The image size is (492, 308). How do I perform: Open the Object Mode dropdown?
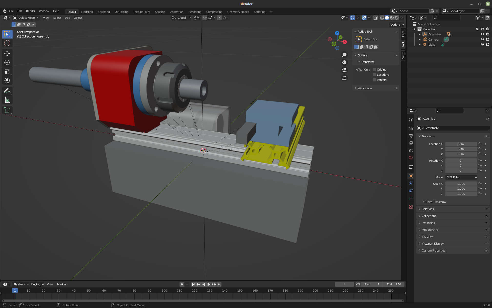pyautogui.click(x=26, y=18)
